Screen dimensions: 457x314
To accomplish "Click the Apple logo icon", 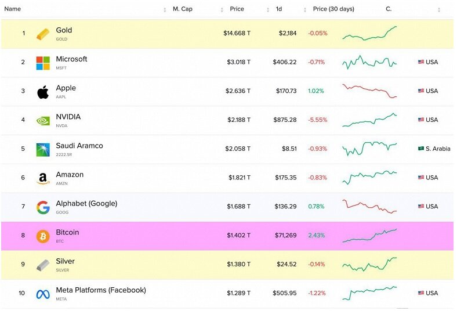I will tap(43, 92).
